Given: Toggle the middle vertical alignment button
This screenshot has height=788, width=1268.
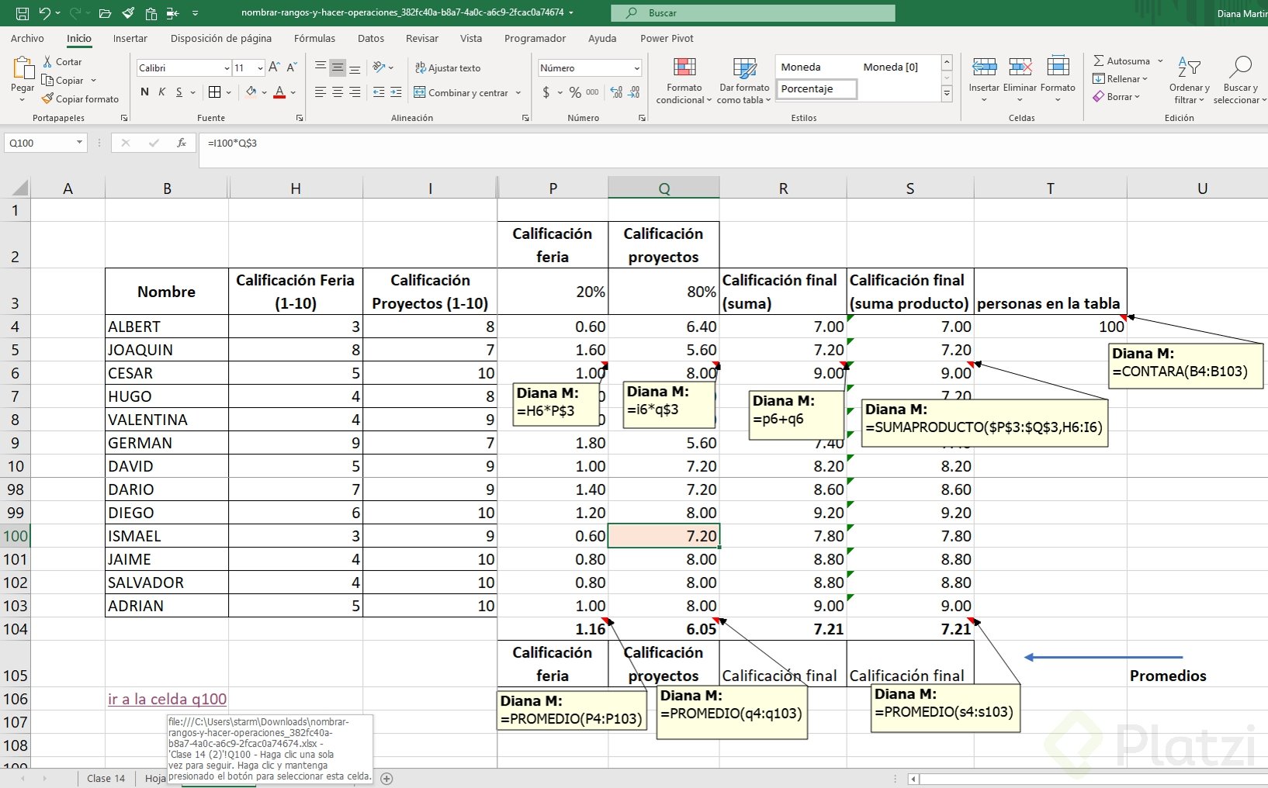Looking at the screenshot, I should (x=338, y=67).
